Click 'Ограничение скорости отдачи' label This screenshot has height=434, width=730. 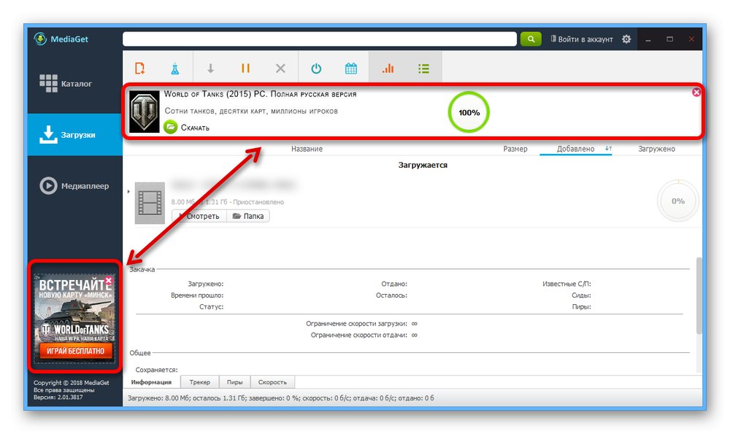359,335
